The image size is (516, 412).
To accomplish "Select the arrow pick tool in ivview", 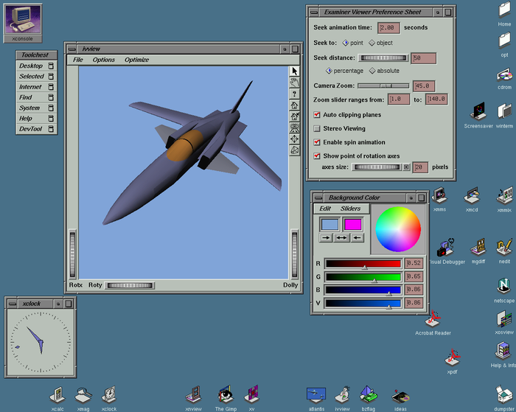I will pos(294,71).
